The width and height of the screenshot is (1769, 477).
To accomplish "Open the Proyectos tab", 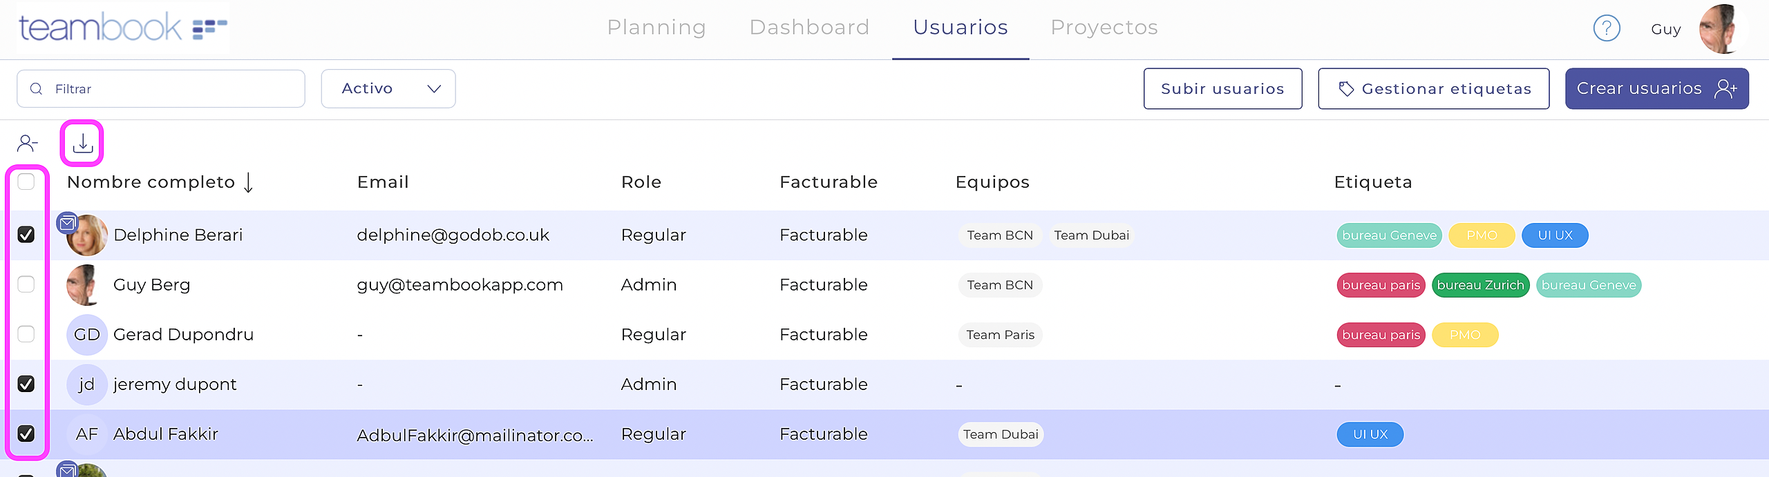I will [1104, 28].
